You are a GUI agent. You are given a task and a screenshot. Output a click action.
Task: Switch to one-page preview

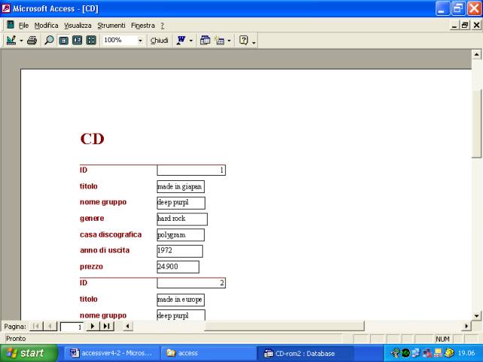64,41
